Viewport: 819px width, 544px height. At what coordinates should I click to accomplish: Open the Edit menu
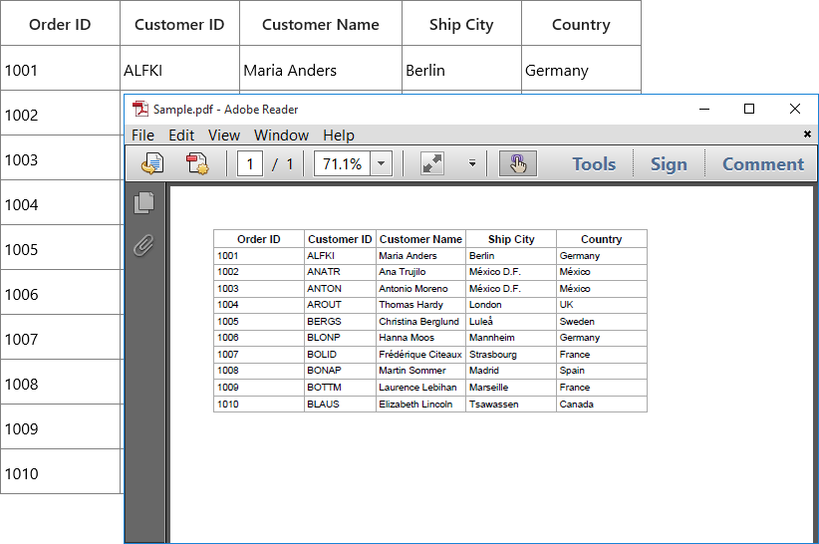[x=181, y=136]
